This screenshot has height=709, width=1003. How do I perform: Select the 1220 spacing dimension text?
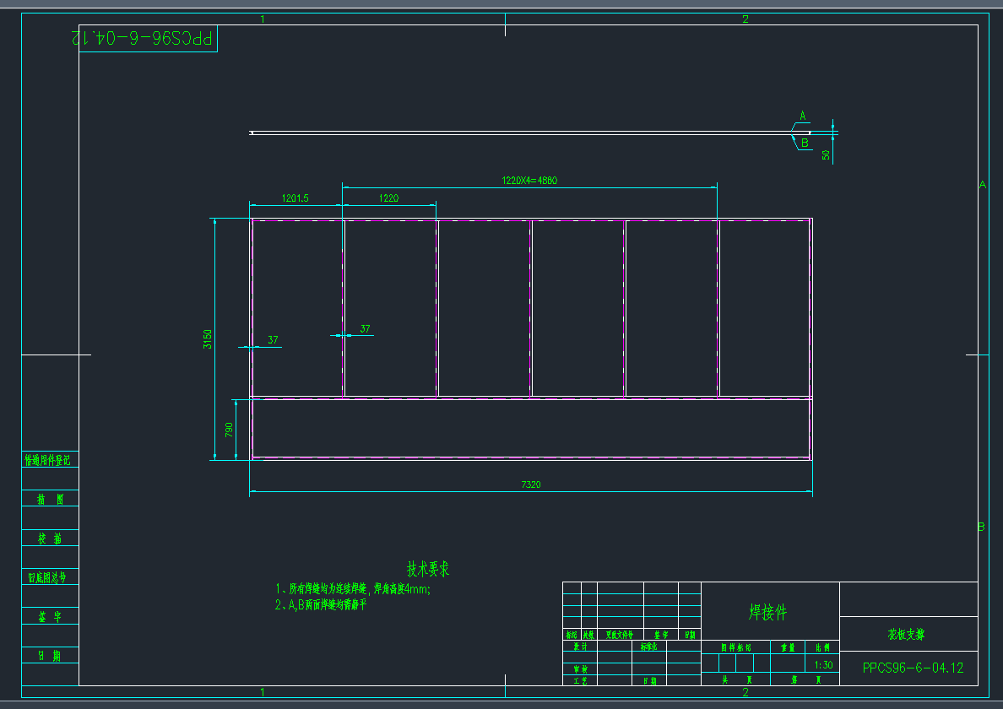click(388, 198)
